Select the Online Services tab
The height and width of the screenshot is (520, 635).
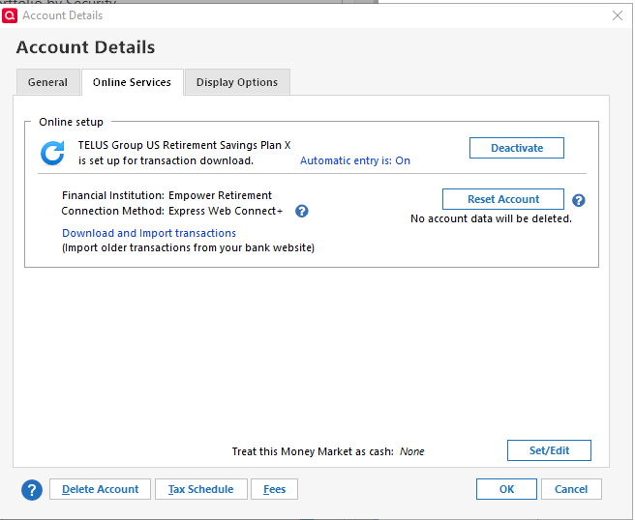132,82
